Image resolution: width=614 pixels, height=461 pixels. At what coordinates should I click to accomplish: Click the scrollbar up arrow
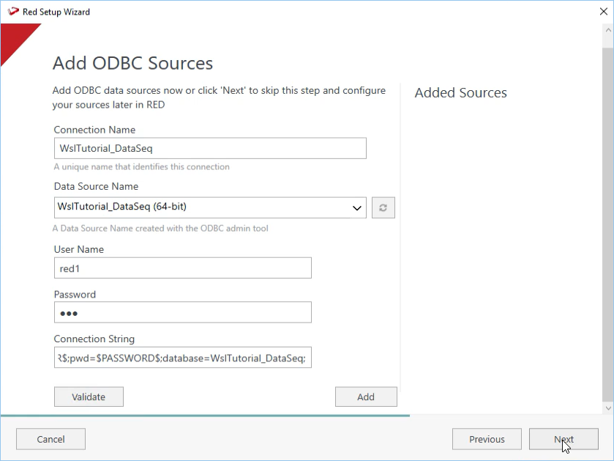coord(608,29)
